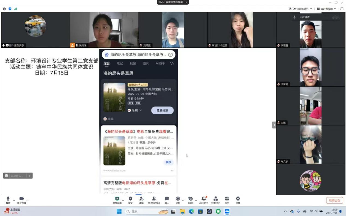Open the chat panel
This screenshot has width=346, height=216.
pyautogui.click(x=167, y=200)
